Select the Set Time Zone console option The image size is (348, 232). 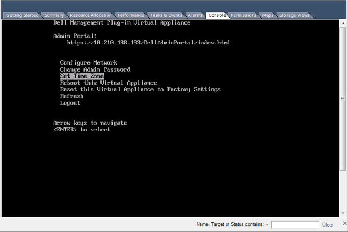[82, 76]
